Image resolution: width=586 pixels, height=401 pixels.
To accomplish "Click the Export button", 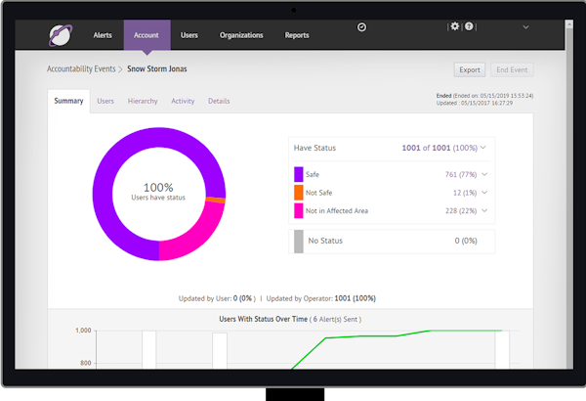I will [470, 69].
